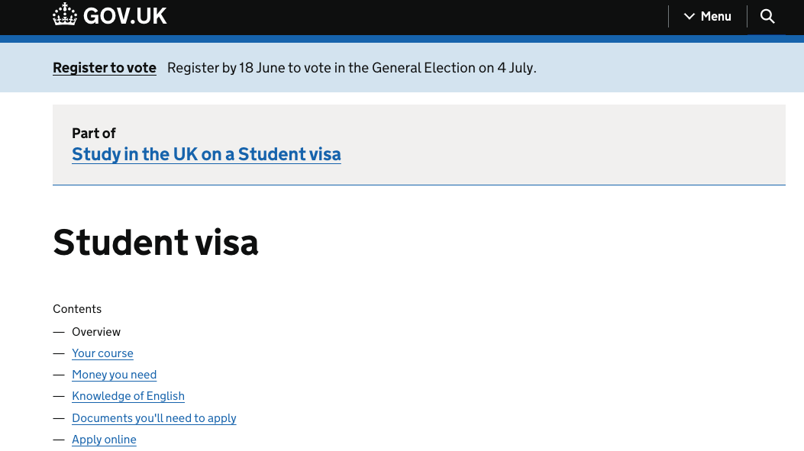Click the dash before Your course
This screenshot has width=804, height=451.
point(59,353)
